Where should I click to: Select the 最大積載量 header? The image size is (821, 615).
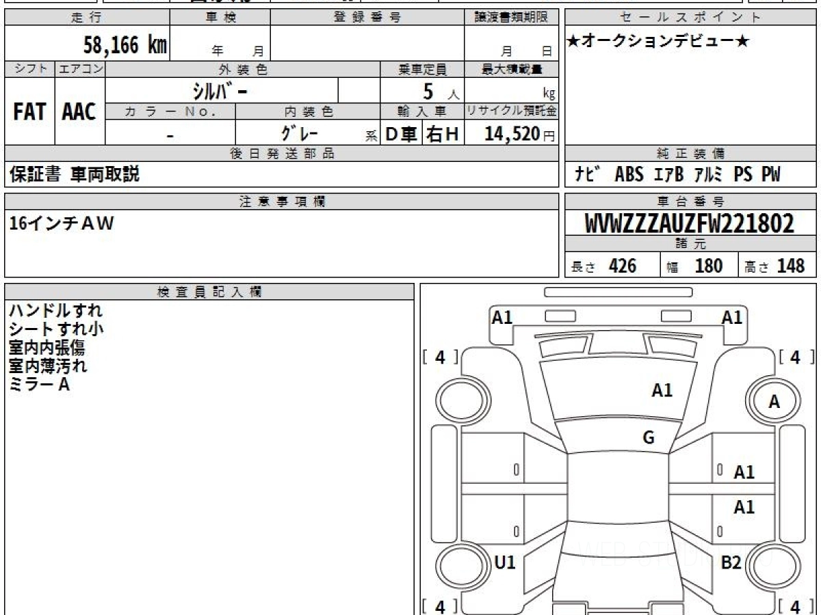click(512, 69)
